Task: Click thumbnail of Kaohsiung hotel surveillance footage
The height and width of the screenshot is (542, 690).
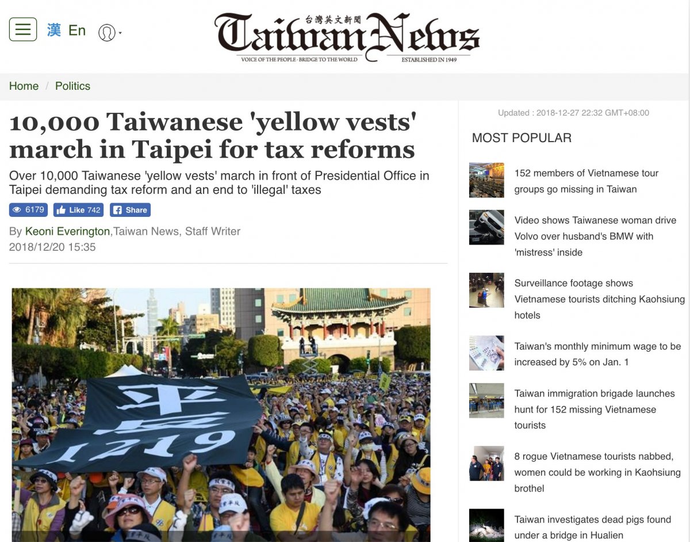Action: click(x=486, y=290)
